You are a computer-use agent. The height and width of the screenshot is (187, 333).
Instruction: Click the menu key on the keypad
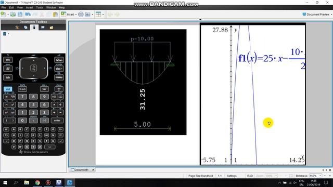(59, 77)
